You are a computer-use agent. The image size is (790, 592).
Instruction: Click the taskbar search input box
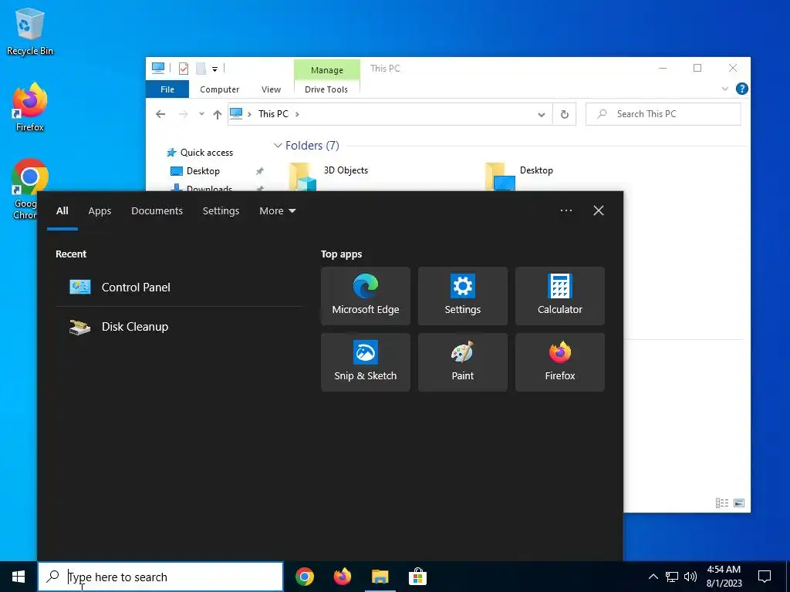click(x=160, y=577)
